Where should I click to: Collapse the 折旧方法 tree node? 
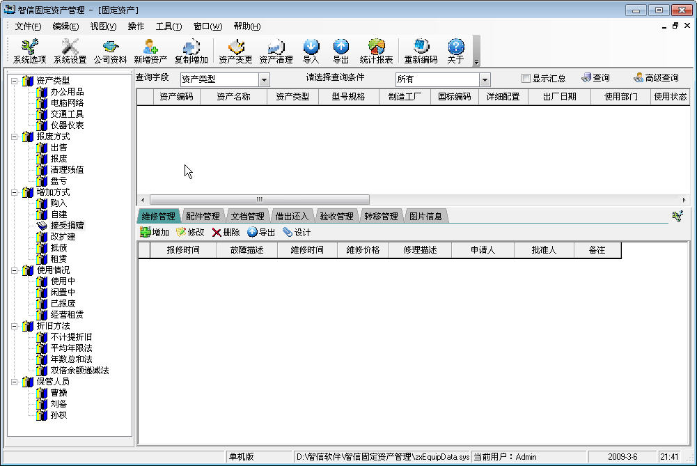click(14, 326)
